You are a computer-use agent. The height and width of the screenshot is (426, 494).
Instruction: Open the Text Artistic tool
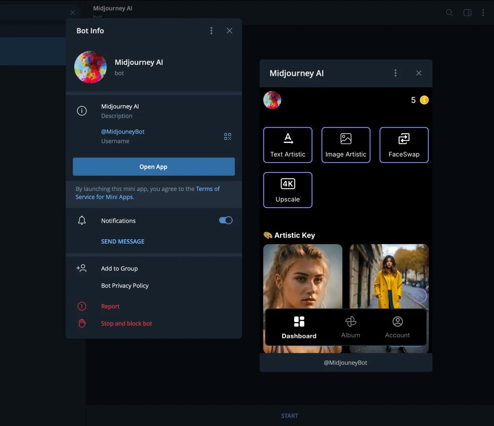tap(287, 145)
